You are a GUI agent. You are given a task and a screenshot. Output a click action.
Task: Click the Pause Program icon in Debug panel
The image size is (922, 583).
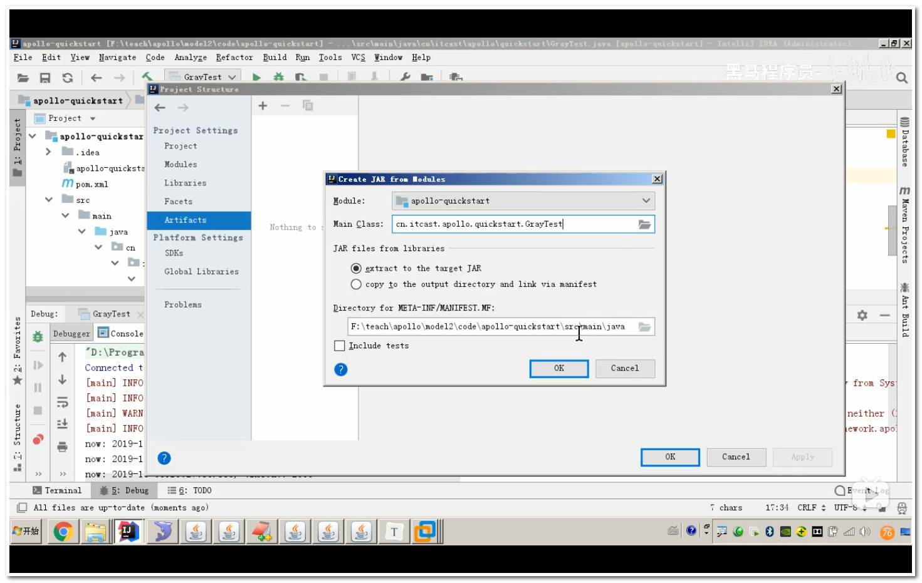38,388
